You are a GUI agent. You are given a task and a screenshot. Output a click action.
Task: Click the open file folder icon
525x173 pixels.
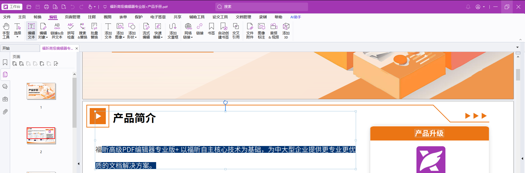[x=29, y=7]
